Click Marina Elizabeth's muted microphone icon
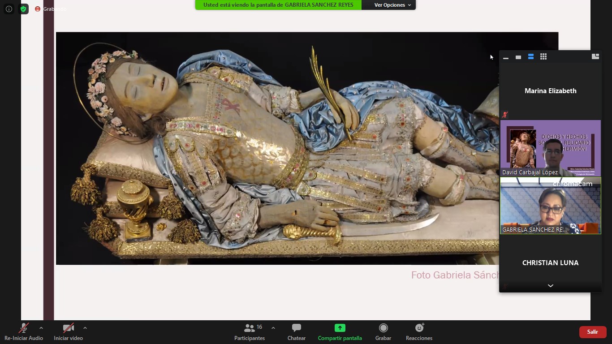The image size is (612, 344). click(505, 115)
